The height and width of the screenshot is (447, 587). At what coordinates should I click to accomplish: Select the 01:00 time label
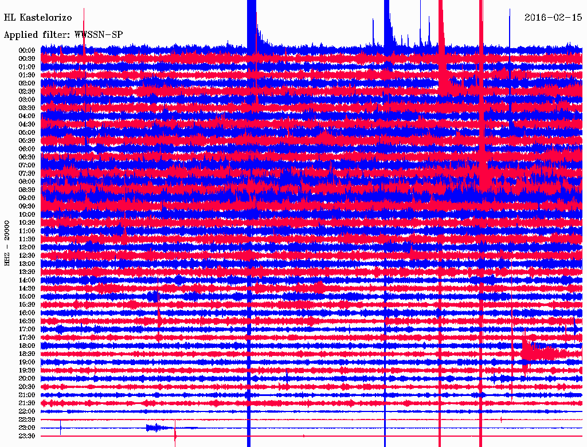click(27, 67)
